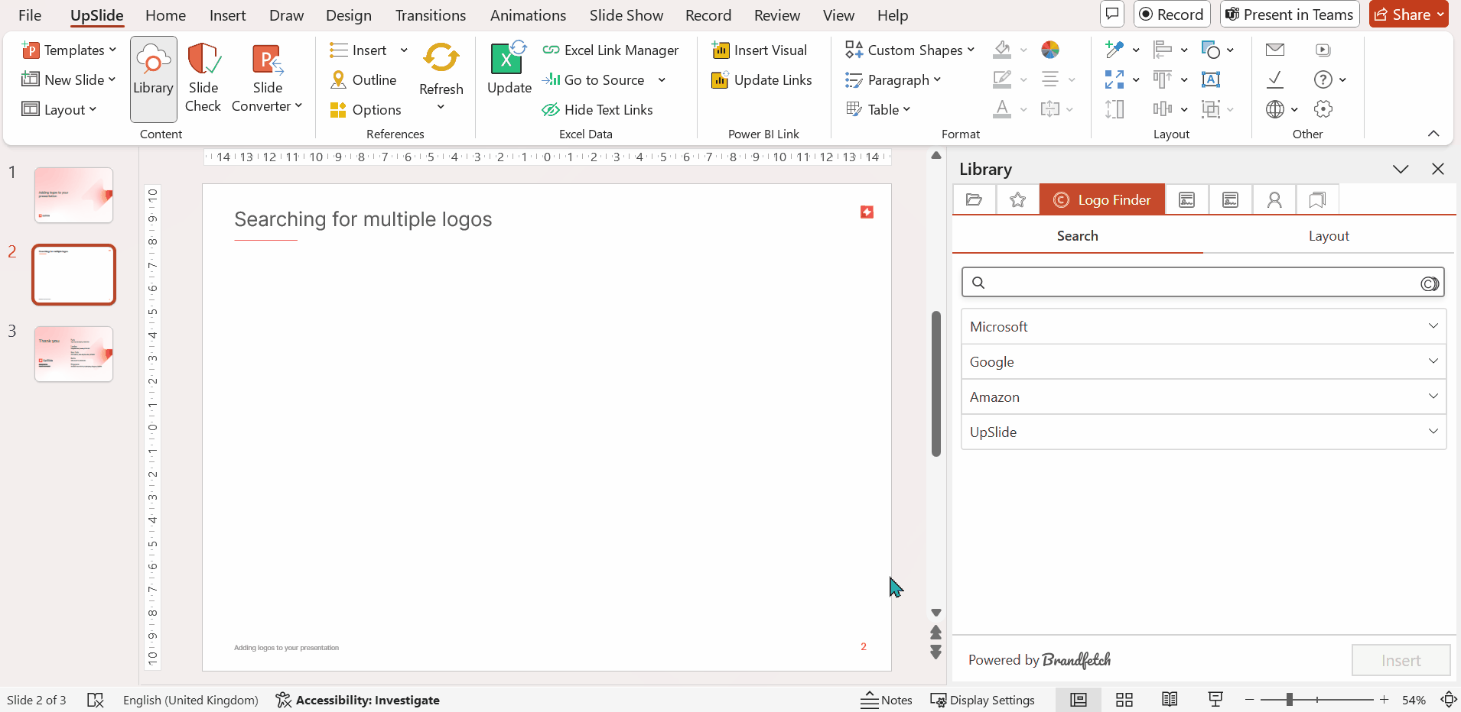This screenshot has width=1461, height=712.
Task: Open the File menu
Action: pyautogui.click(x=30, y=15)
